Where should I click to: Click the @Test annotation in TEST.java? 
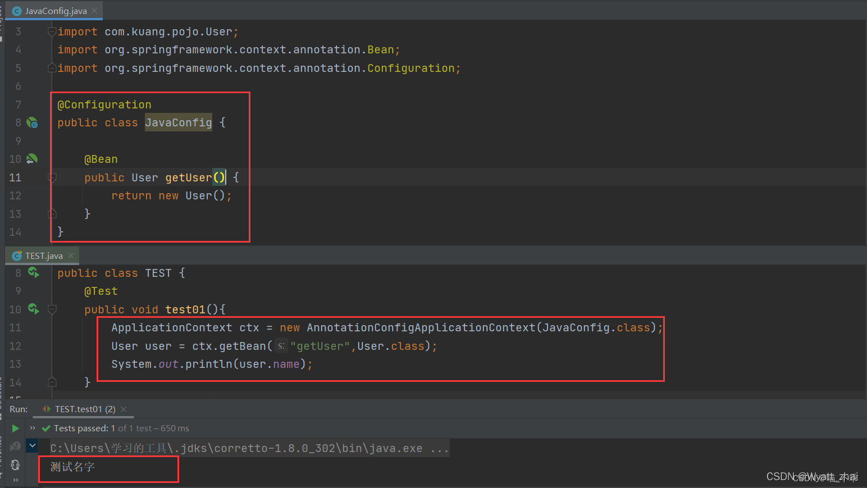(101, 291)
